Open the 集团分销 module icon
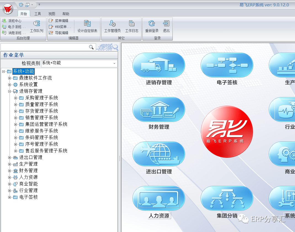Screen dimensions: 295x232 click(227, 198)
